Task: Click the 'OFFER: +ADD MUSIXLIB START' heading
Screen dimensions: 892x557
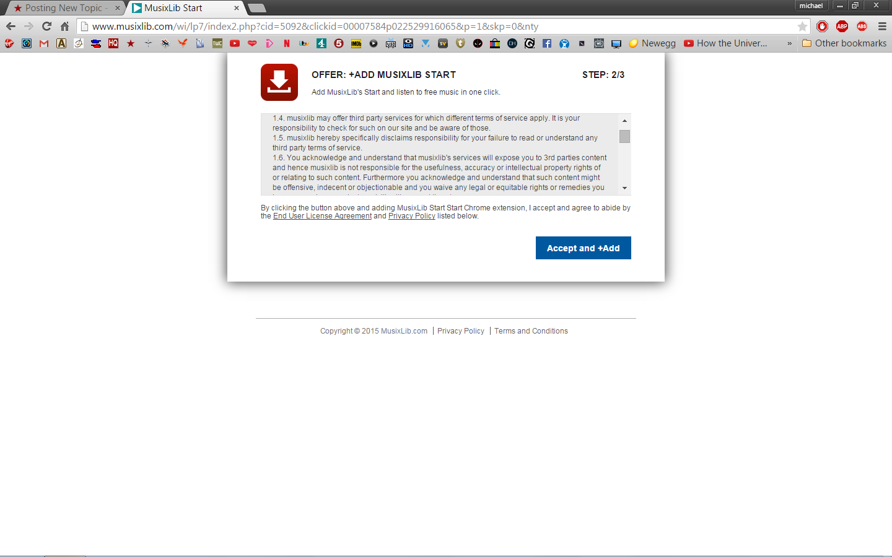Action: (x=383, y=75)
